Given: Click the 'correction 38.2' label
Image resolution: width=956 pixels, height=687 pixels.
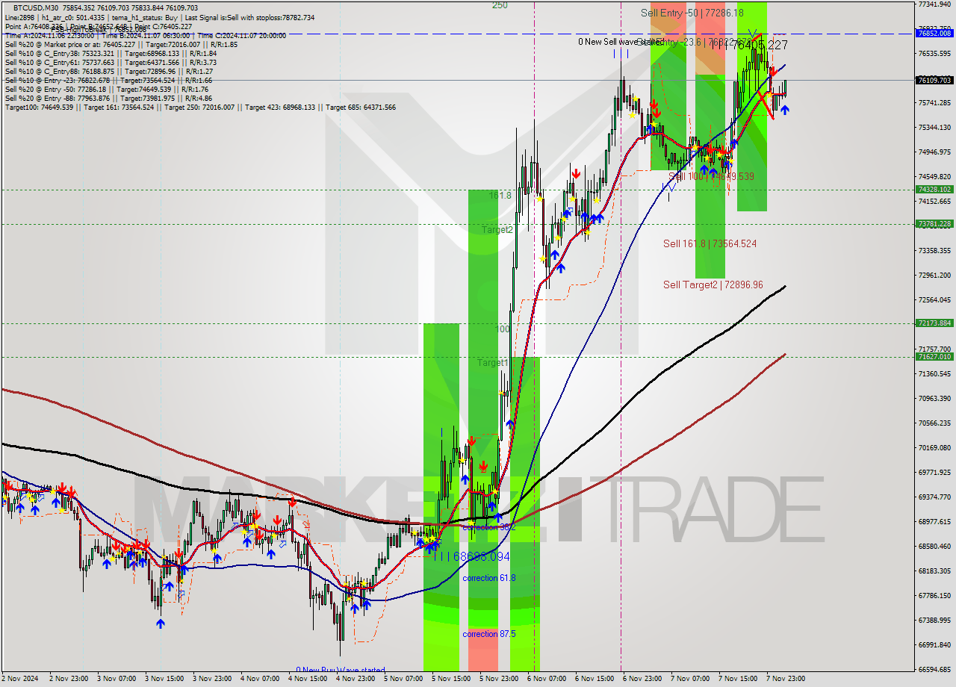Looking at the screenshot, I should pos(489,527).
